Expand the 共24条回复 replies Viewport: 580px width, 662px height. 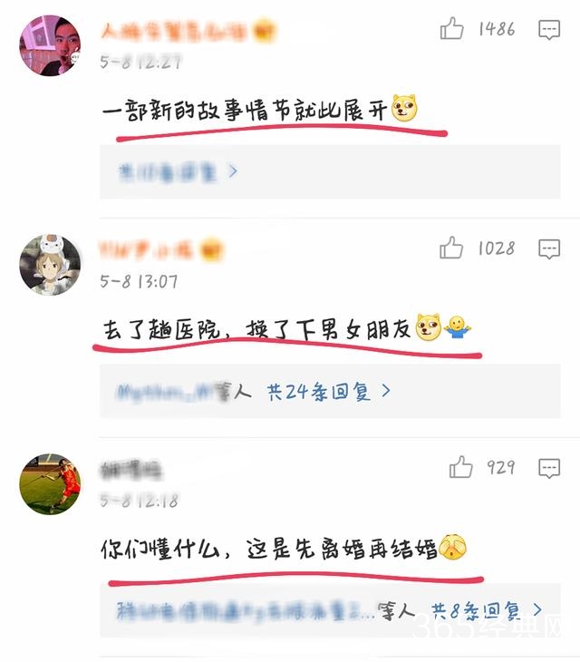click(x=329, y=392)
